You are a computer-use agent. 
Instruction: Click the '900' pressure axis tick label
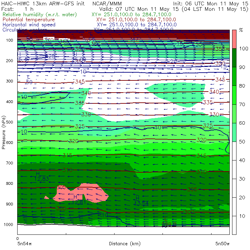coord(9,204)
